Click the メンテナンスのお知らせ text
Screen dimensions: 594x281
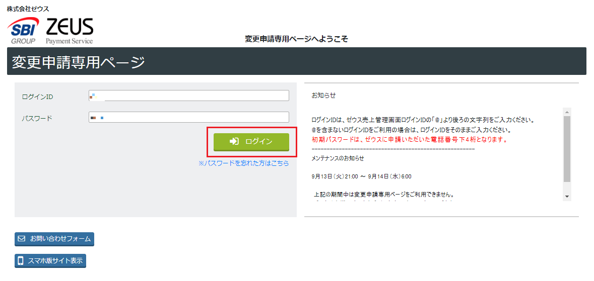(338, 158)
